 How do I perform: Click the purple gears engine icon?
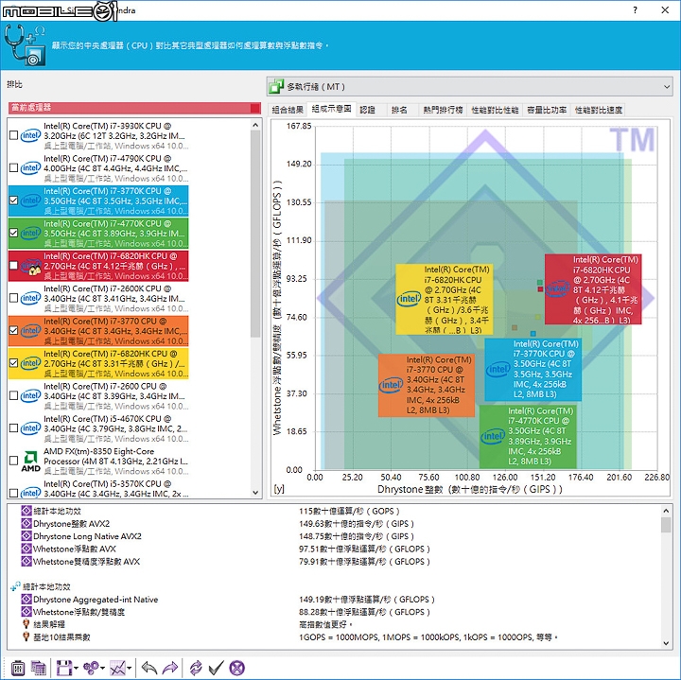pos(91,668)
